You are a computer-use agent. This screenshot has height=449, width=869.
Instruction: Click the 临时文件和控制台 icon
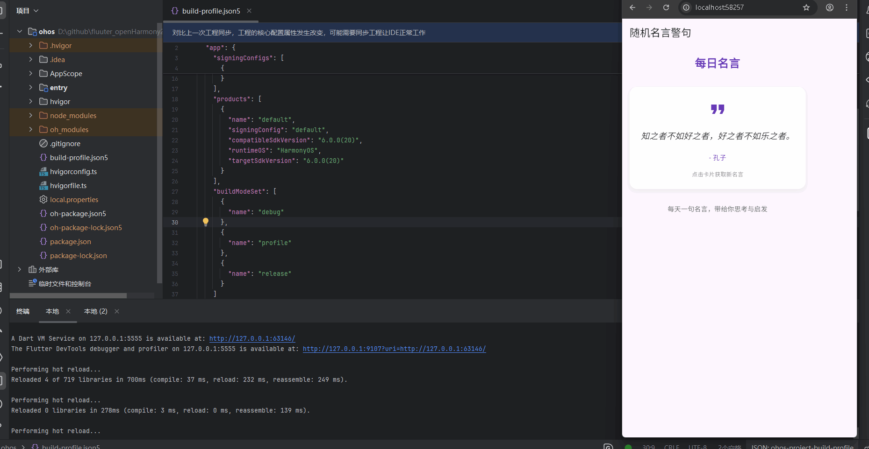(x=32, y=283)
